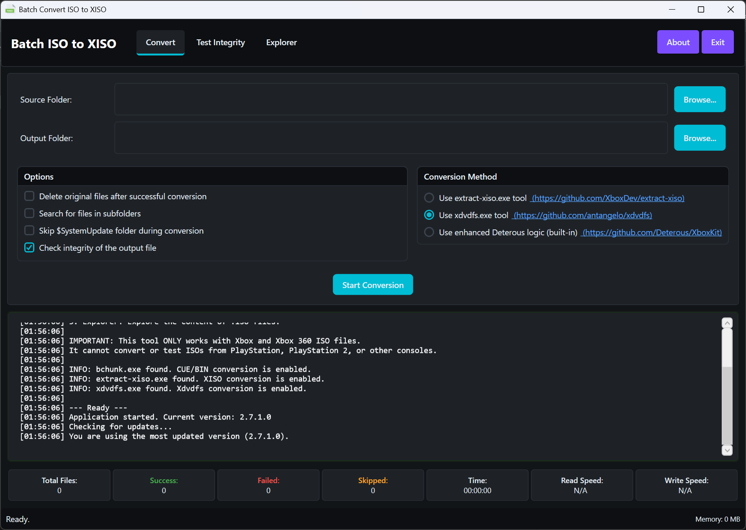Click the log scrollbar down arrow

coord(727,450)
